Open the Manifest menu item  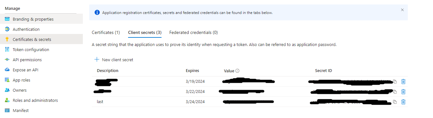click(21, 110)
